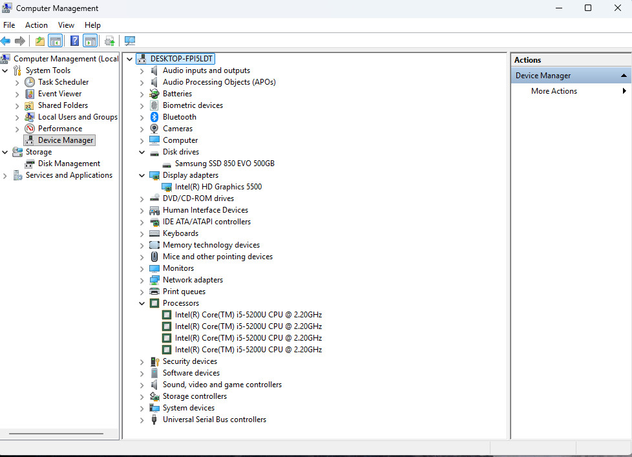Expand Services and Applications node
632x457 pixels.
point(5,176)
